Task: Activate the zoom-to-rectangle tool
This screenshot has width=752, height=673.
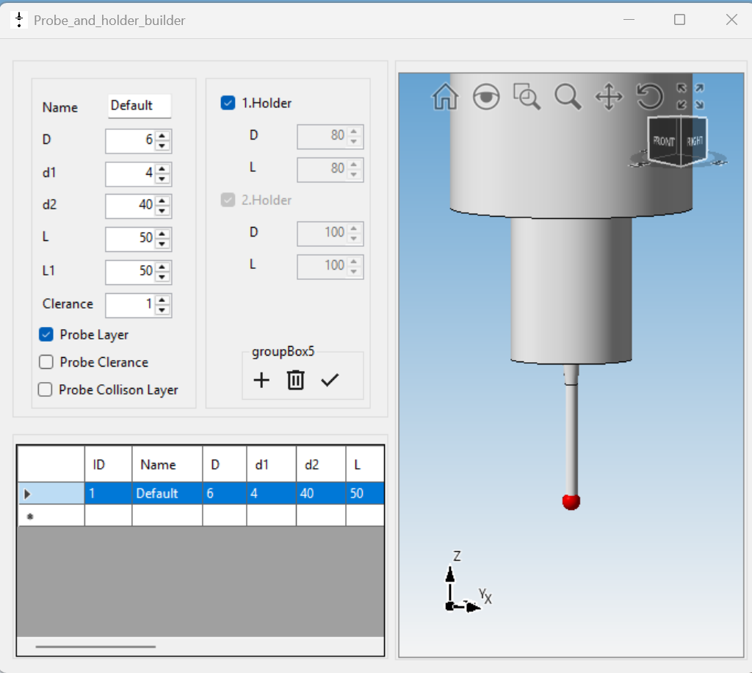Action: tap(527, 96)
